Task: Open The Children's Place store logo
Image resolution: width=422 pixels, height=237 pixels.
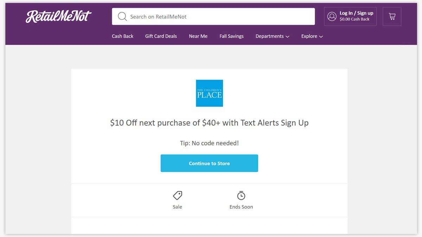Action: pyautogui.click(x=209, y=93)
